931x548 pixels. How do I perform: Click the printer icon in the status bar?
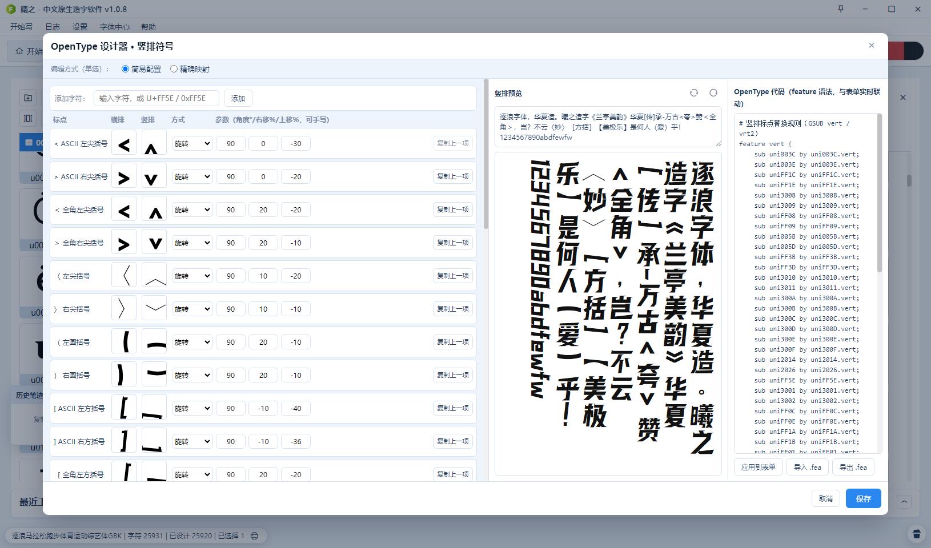255,536
